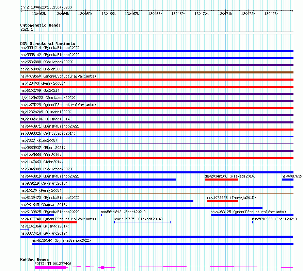This screenshot has width=303, height=271.
Task: Select nsv5443971 (ByrskaBishop2022) label
Action: coord(50,126)
